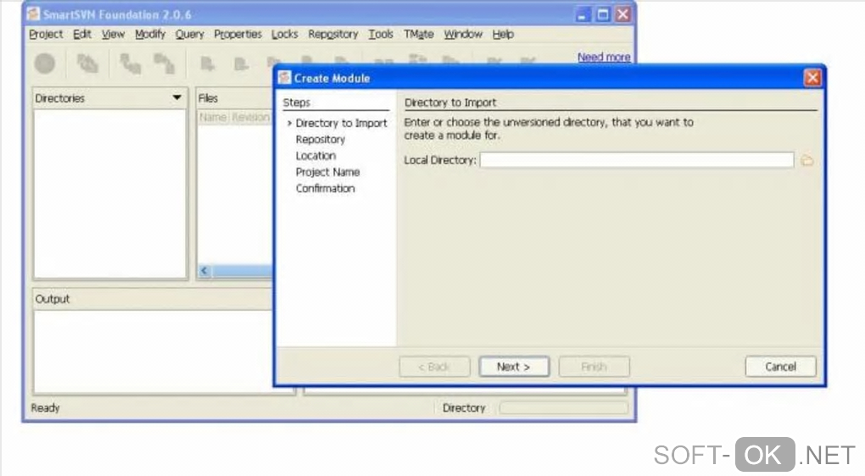Click the Files panel left scroll arrow
865x476 pixels.
click(x=204, y=270)
